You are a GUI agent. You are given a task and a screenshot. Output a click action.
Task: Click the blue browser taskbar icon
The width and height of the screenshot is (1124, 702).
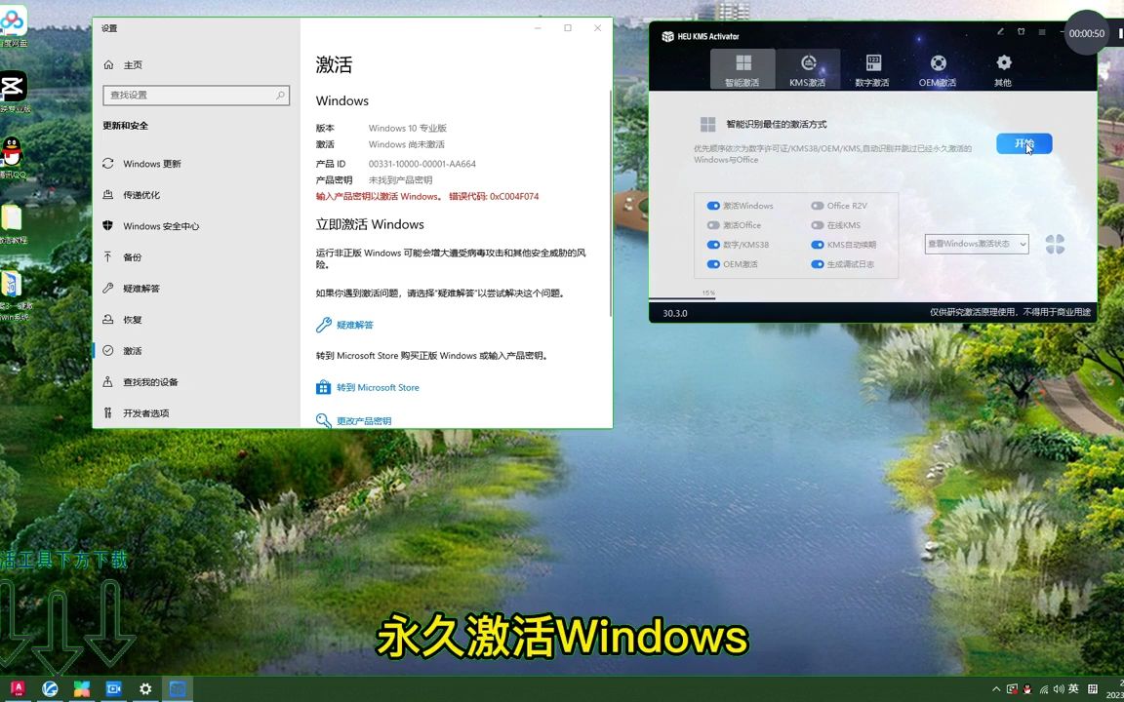click(50, 688)
